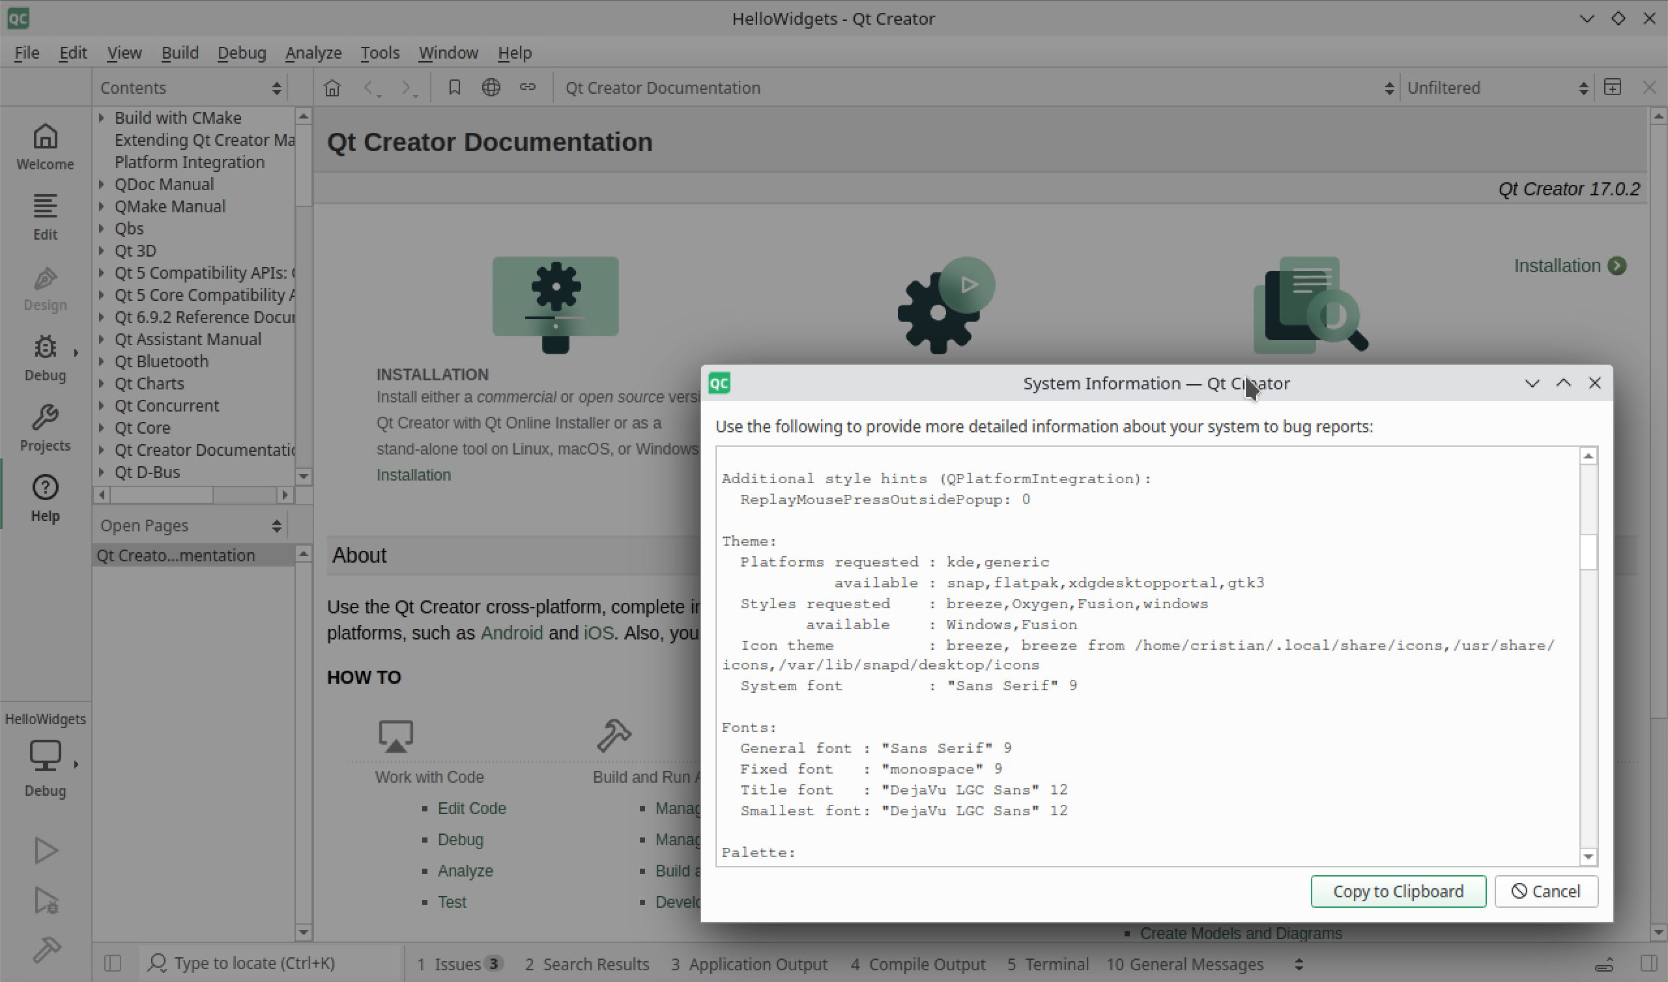The width and height of the screenshot is (1668, 982).
Task: Add a bookmark for the current documentation page
Action: (x=454, y=87)
